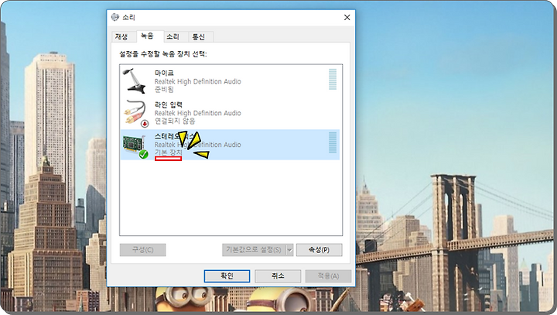Click the 기본 장치 status text
The width and height of the screenshot is (557, 315).
pyautogui.click(x=169, y=152)
